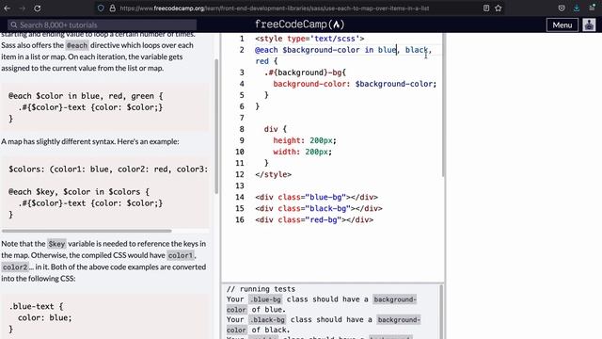Viewport: 602px width, 339px height.
Task: Click the 'color1' inline code in instructions
Action: (181, 255)
